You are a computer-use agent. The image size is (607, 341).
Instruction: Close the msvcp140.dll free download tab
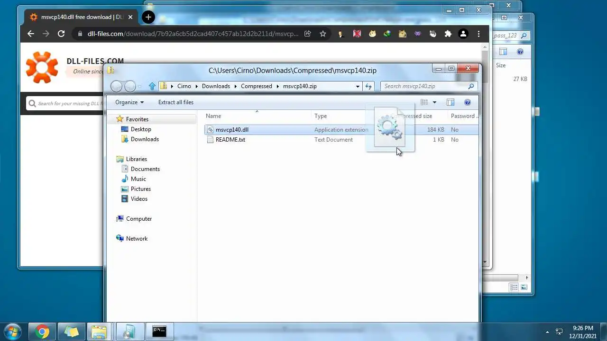pos(130,17)
